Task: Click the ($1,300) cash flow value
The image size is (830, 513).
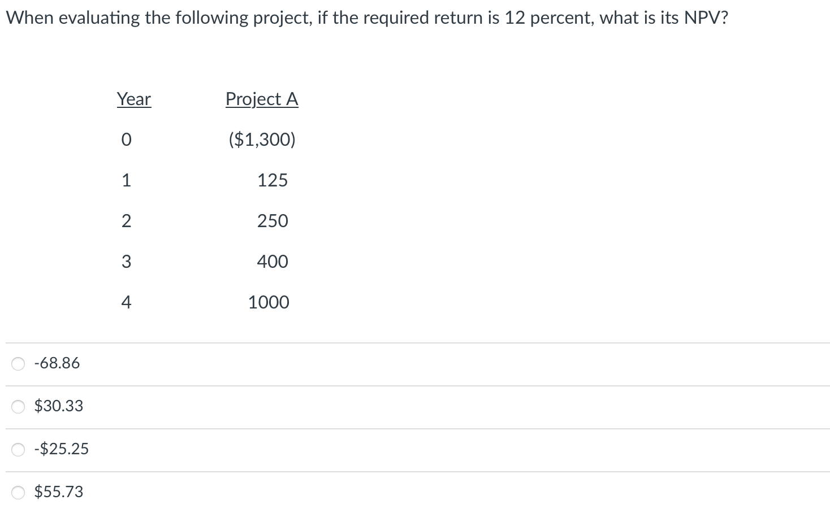Action: click(x=262, y=139)
